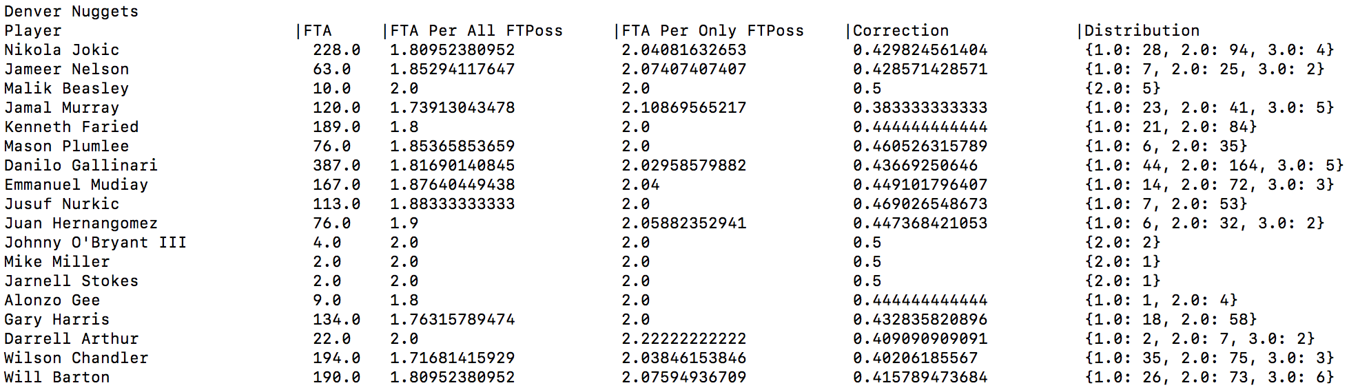Click the FTA Per Only FTPoss header

[712, 31]
